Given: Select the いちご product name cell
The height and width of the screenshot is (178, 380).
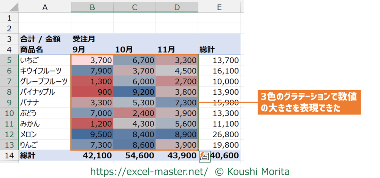Looking at the screenshot, I should click(x=44, y=60).
